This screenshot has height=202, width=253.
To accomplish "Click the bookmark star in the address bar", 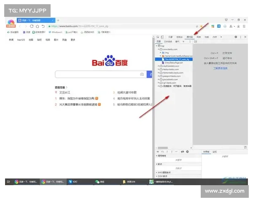I will 201,26.
